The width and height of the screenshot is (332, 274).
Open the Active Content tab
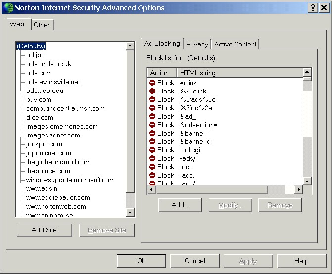(235, 44)
